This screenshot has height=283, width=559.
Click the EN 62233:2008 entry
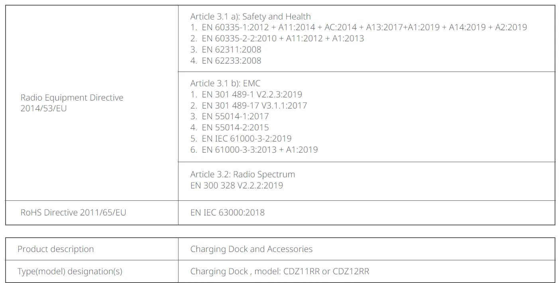click(231, 61)
